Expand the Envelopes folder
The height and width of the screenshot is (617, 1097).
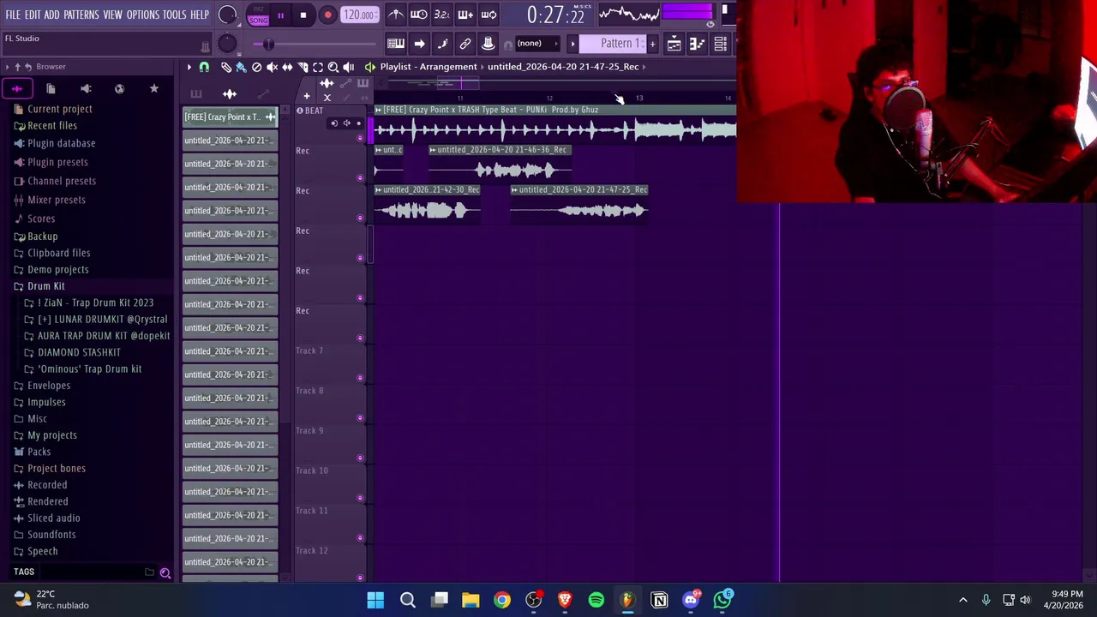pos(49,386)
